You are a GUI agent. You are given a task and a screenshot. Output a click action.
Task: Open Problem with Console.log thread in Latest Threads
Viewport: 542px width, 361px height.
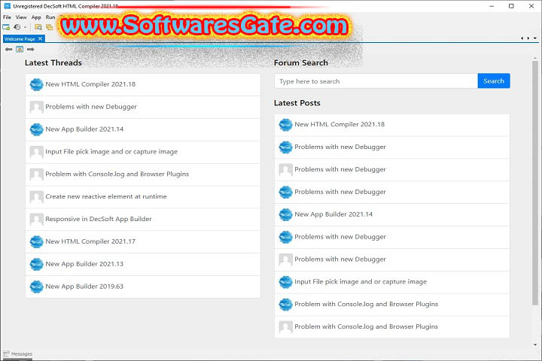tap(143, 174)
